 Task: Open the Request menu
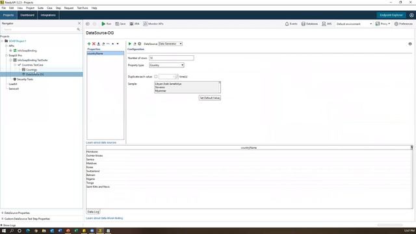click(x=69, y=8)
